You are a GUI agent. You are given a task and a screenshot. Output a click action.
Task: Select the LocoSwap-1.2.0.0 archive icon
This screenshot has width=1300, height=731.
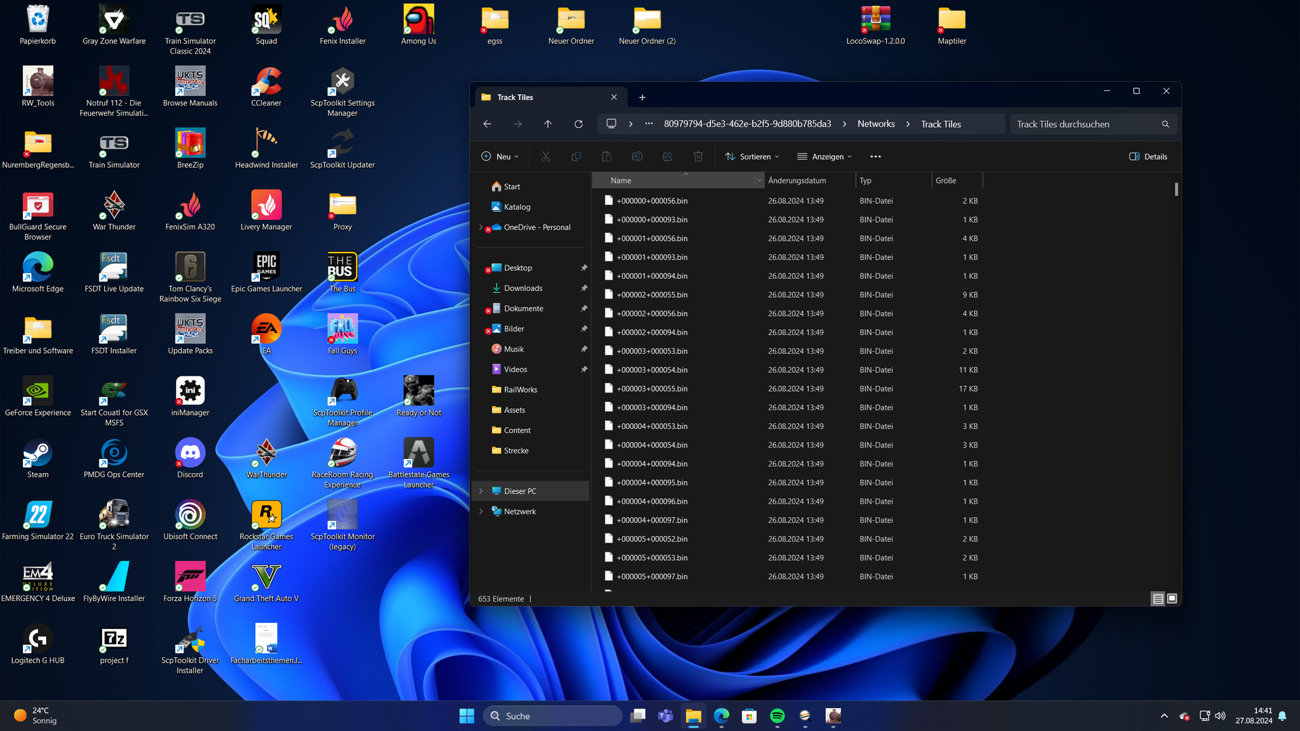tap(875, 24)
